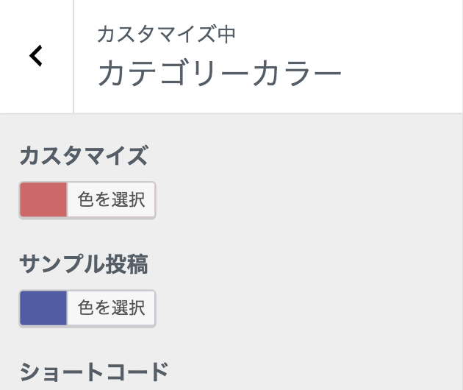Go back from カテゴリーカラー panel
Screen dimensions: 463x390
coord(36,56)
